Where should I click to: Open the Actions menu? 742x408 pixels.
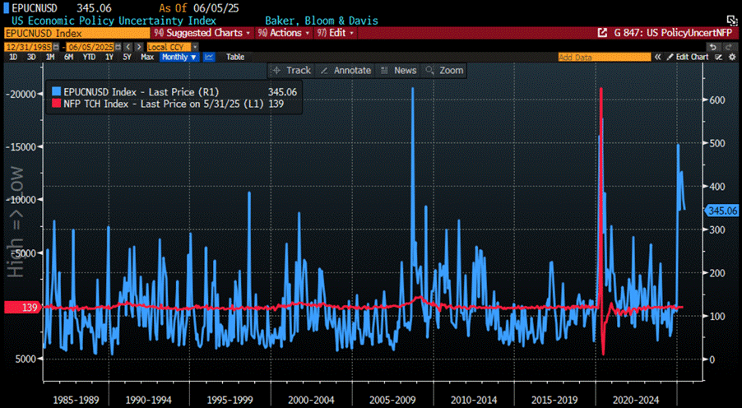coord(284,33)
